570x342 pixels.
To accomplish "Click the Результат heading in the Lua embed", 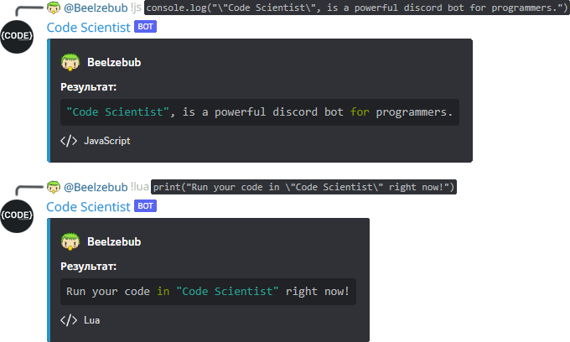I will [x=88, y=267].
